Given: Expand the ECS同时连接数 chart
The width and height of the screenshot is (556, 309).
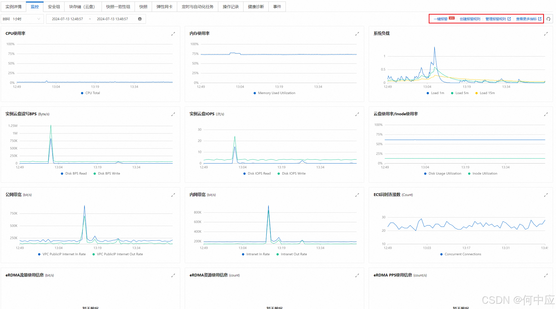Looking at the screenshot, I should 546,195.
